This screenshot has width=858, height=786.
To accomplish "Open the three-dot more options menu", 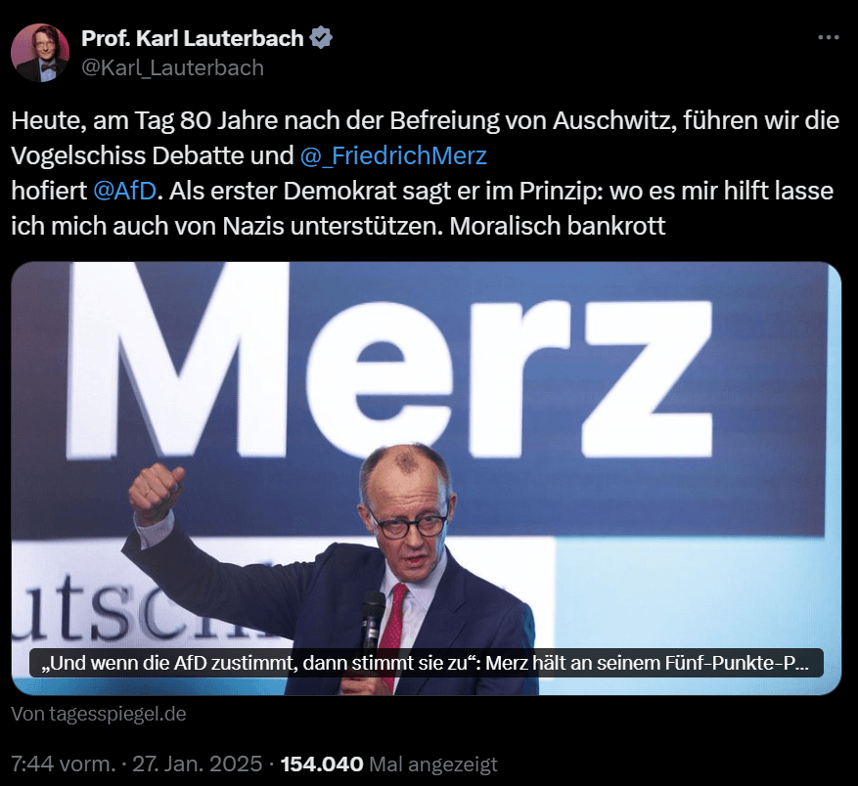I will (828, 38).
